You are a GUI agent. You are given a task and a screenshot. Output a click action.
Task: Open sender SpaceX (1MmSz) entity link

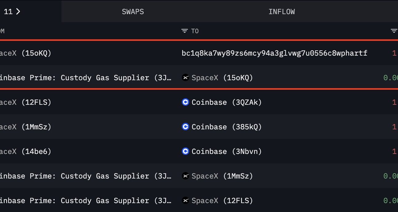click(x=25, y=127)
